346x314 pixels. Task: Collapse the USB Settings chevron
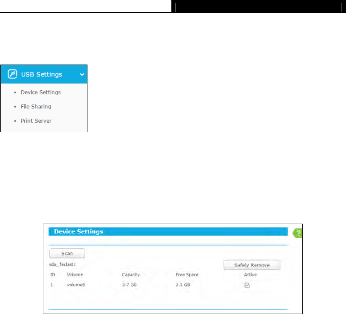[82, 74]
